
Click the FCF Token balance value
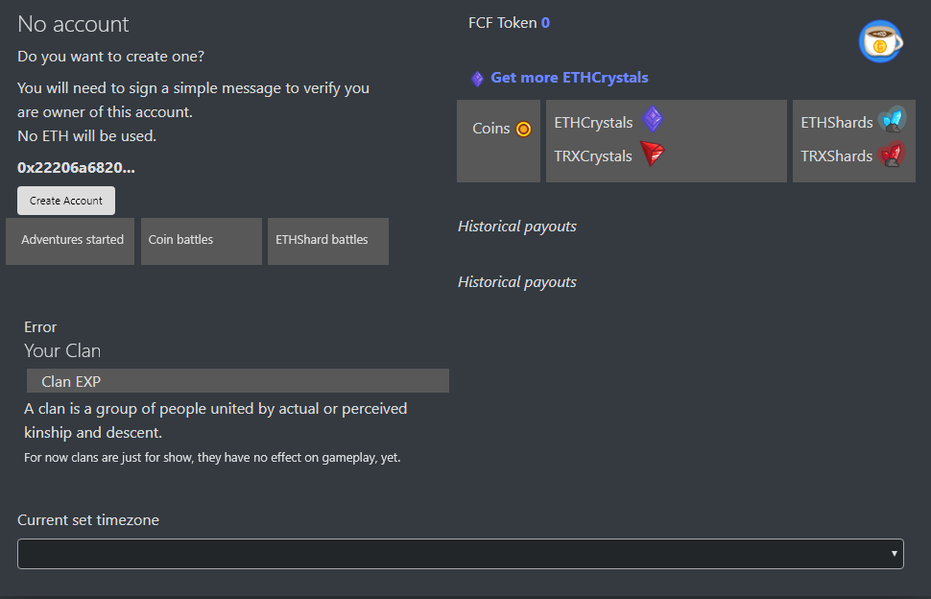[545, 23]
